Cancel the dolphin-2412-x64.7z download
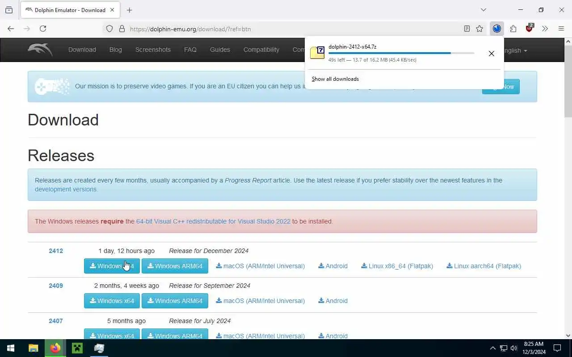The height and width of the screenshot is (357, 572). (x=491, y=54)
